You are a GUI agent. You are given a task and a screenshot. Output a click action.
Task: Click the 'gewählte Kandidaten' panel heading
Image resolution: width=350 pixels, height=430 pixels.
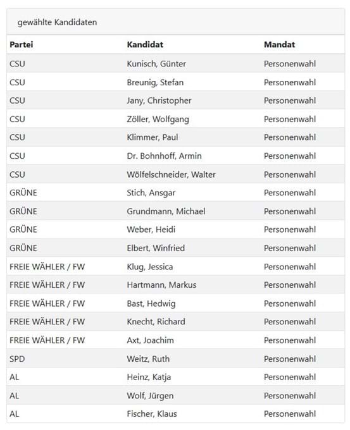pyautogui.click(x=57, y=22)
